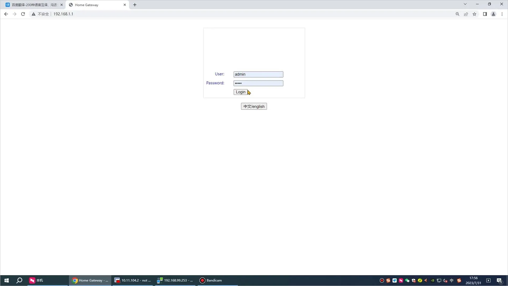508x286 pixels.
Task: Click the not secure warning icon
Action: tap(34, 14)
